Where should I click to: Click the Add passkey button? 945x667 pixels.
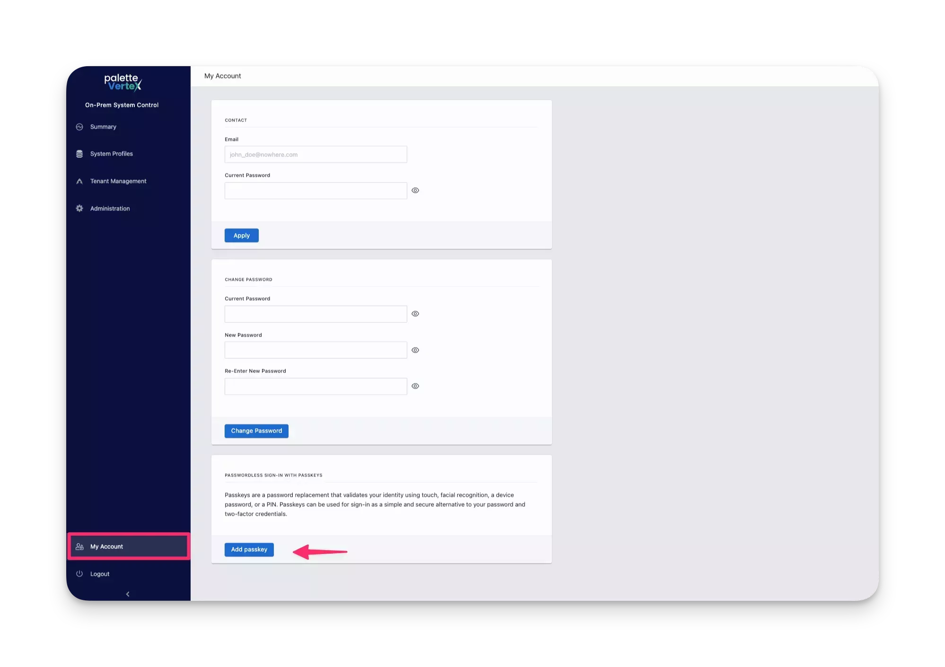[249, 549]
